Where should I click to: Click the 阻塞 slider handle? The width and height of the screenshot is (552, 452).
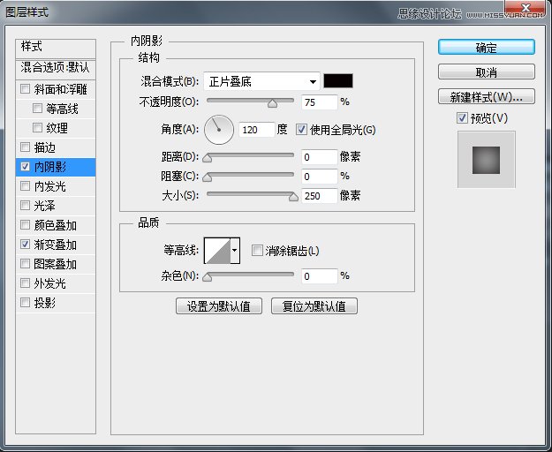tap(208, 177)
